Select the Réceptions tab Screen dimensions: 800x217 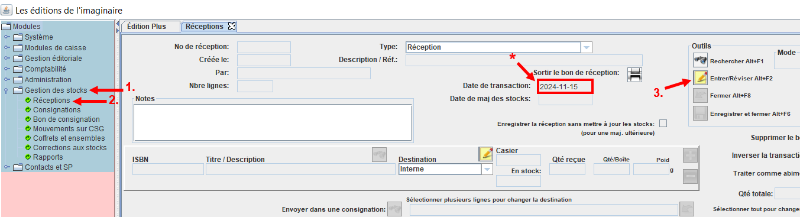point(204,27)
